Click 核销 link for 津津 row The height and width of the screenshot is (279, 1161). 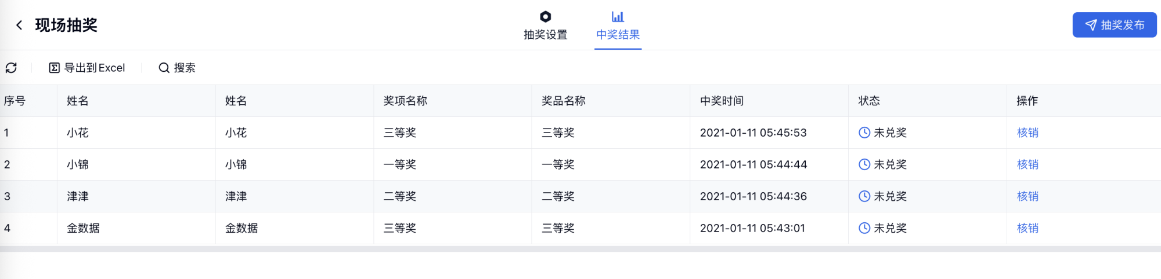(x=1027, y=196)
